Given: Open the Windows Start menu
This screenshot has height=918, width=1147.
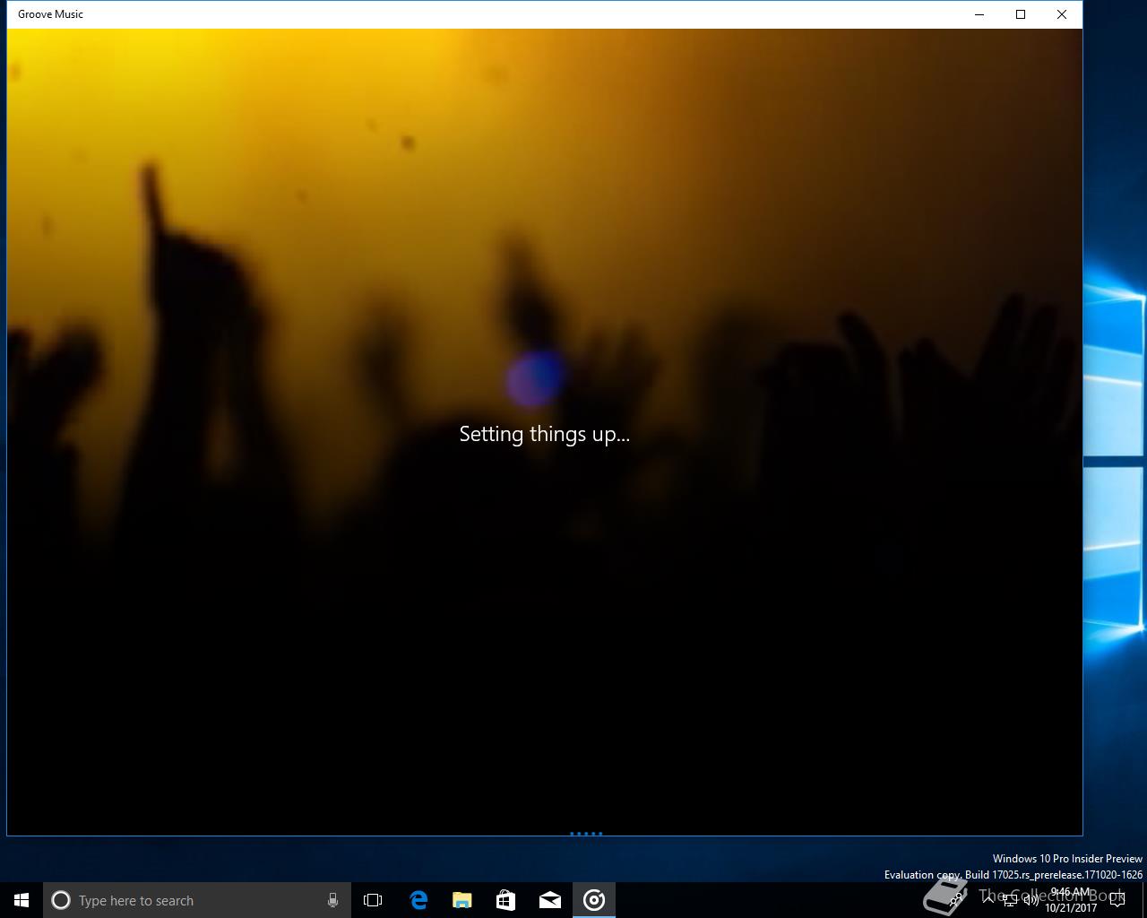Looking at the screenshot, I should [22, 900].
